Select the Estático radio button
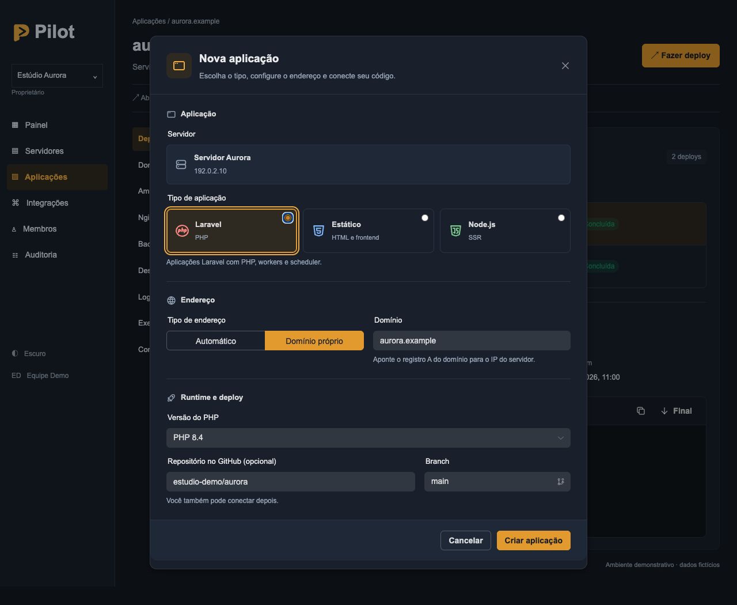Viewport: 737px width, 605px height. click(425, 218)
